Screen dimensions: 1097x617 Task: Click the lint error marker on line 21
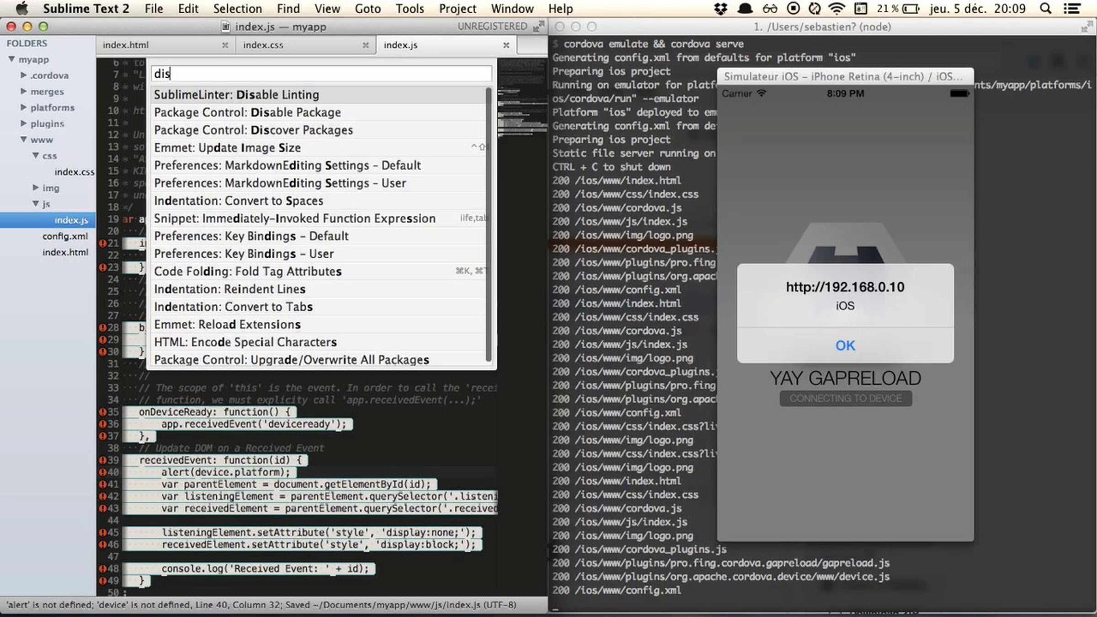[x=103, y=243]
